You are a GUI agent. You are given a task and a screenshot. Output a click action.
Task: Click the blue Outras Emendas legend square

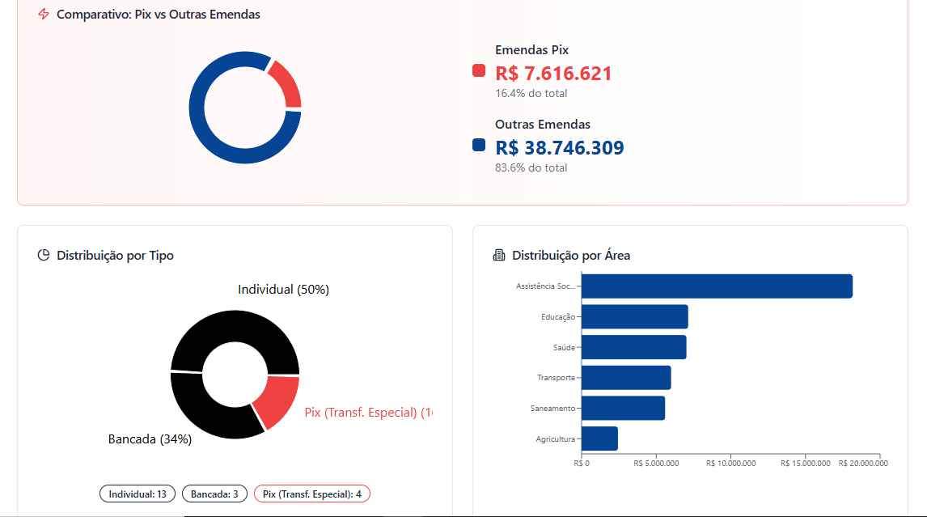(479, 146)
